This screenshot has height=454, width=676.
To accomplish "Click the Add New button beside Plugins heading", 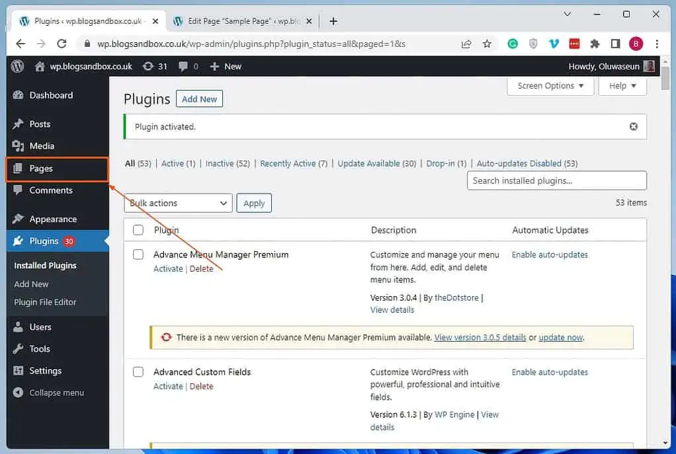I will pyautogui.click(x=199, y=99).
